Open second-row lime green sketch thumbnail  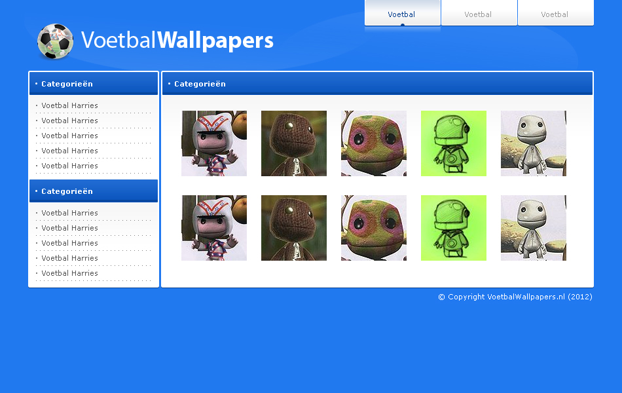click(x=454, y=228)
